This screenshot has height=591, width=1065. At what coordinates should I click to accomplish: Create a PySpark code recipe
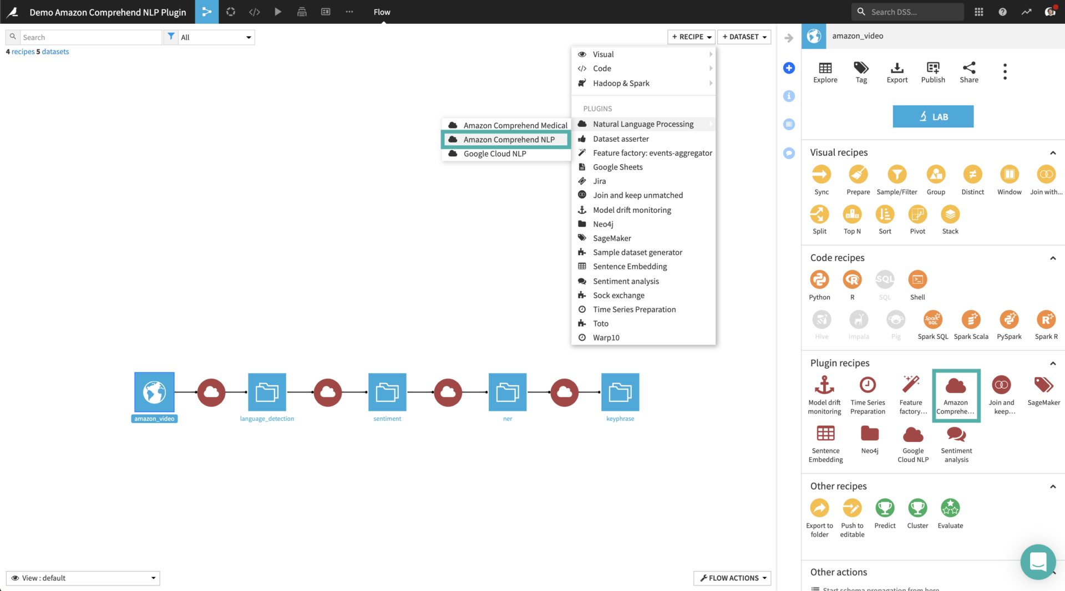click(1010, 320)
